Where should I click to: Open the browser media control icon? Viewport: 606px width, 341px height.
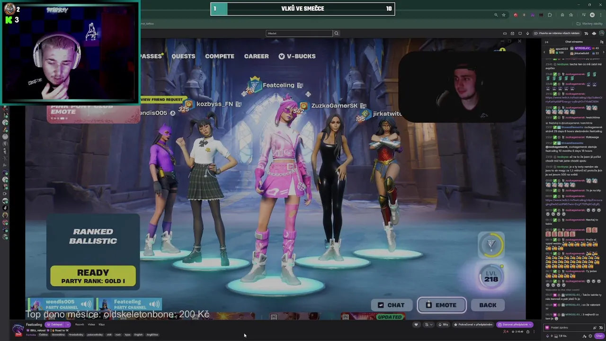584,15
